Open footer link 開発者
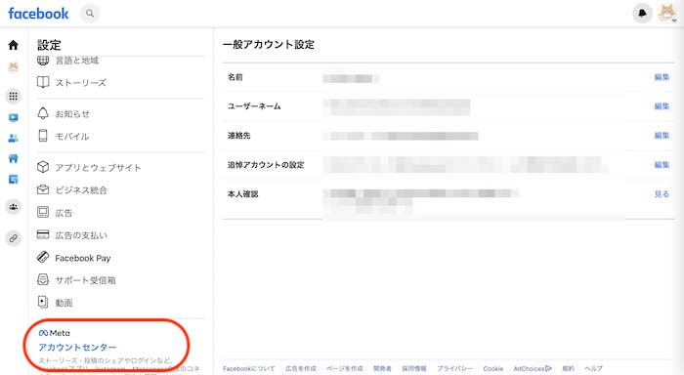Screen dimensions: 684x375 [382, 368]
